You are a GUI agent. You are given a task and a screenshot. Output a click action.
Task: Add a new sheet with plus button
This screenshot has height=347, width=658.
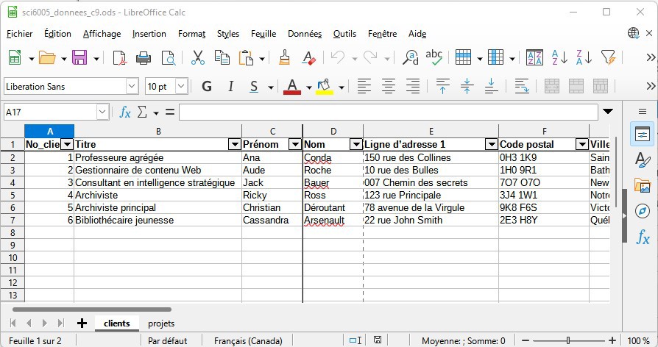(82, 323)
